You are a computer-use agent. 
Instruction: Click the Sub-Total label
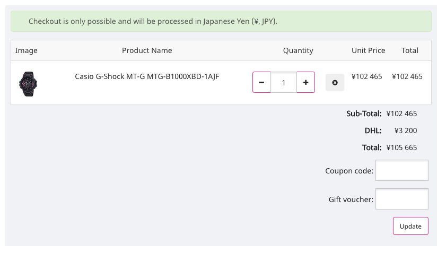click(364, 114)
